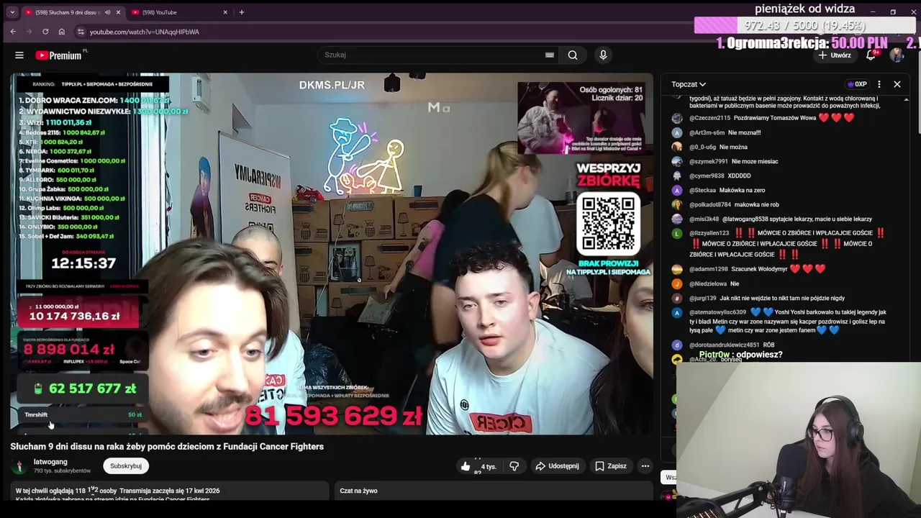Click the 4 tys. like count

[x=489, y=466]
